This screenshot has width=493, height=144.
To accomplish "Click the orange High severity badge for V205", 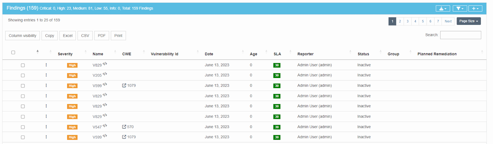I will (x=72, y=76).
